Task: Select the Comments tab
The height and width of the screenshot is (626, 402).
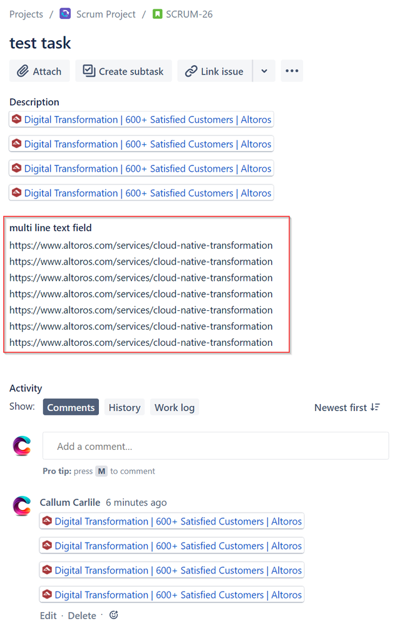Action: click(70, 407)
